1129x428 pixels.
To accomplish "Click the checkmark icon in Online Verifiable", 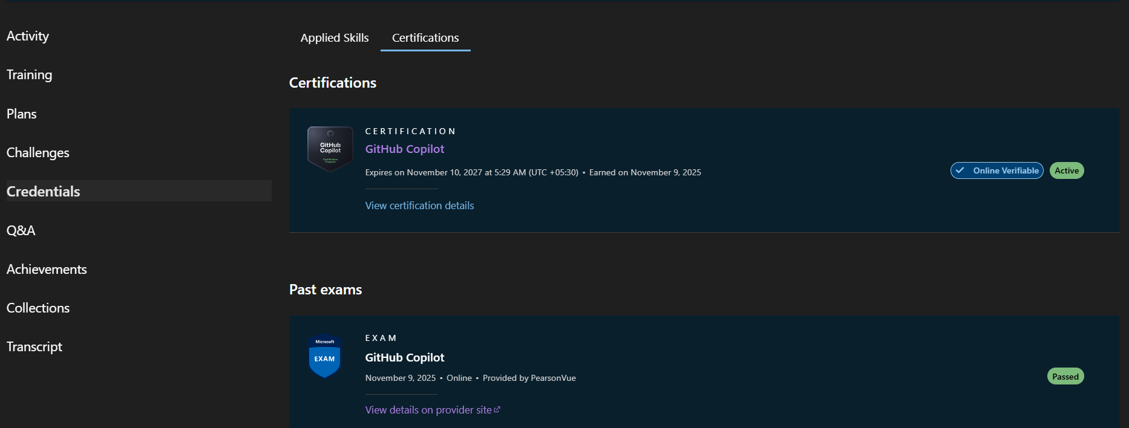I will point(960,170).
